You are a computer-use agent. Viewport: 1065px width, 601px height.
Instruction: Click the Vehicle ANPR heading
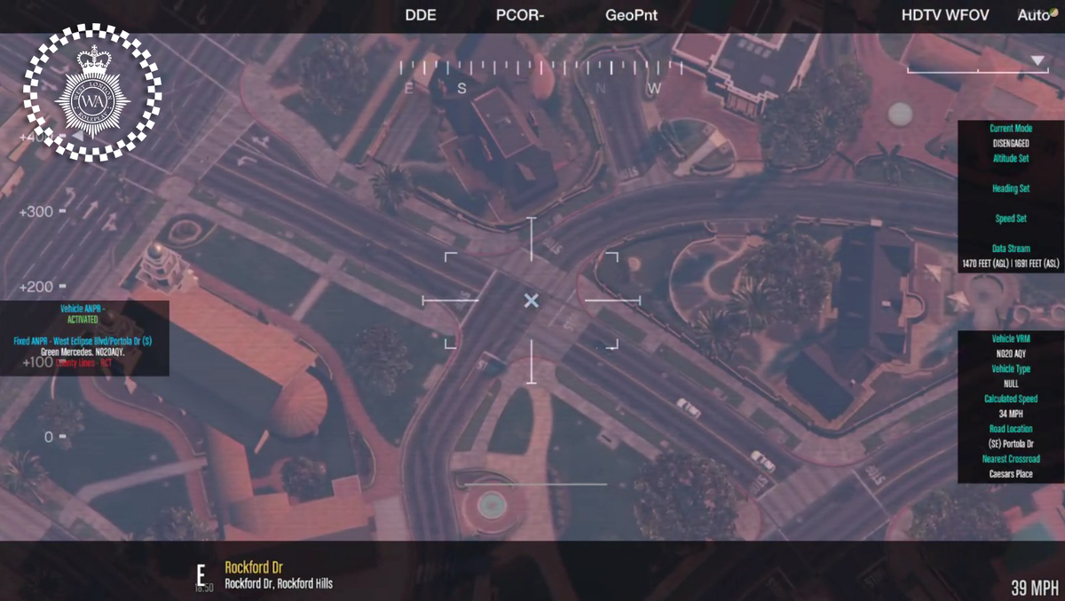click(x=83, y=308)
